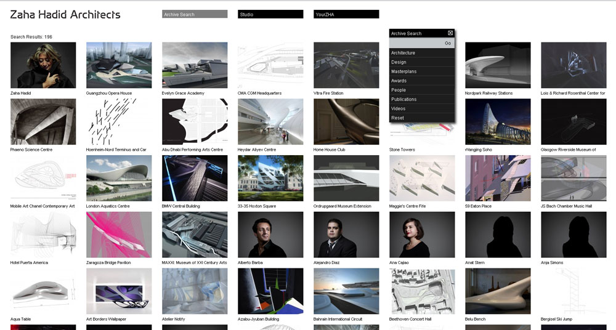616x330 pixels.
Task: Open the Zaha Hadid portrait thumbnail
Action: point(43,65)
